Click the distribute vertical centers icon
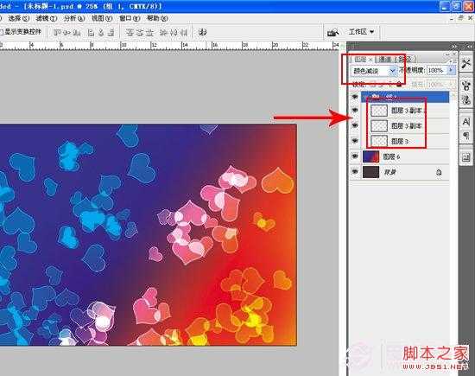This screenshot has height=376, width=475. (140, 32)
